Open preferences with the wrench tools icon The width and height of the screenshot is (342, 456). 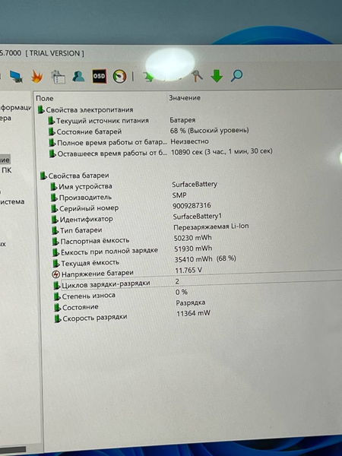[x=198, y=76]
